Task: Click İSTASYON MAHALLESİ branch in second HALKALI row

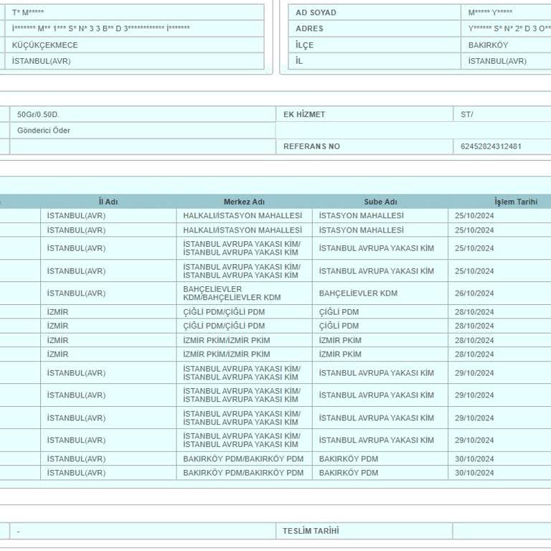Action: pos(362,230)
